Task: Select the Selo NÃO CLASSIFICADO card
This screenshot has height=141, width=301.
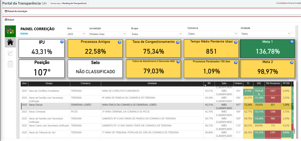Action: (95, 69)
